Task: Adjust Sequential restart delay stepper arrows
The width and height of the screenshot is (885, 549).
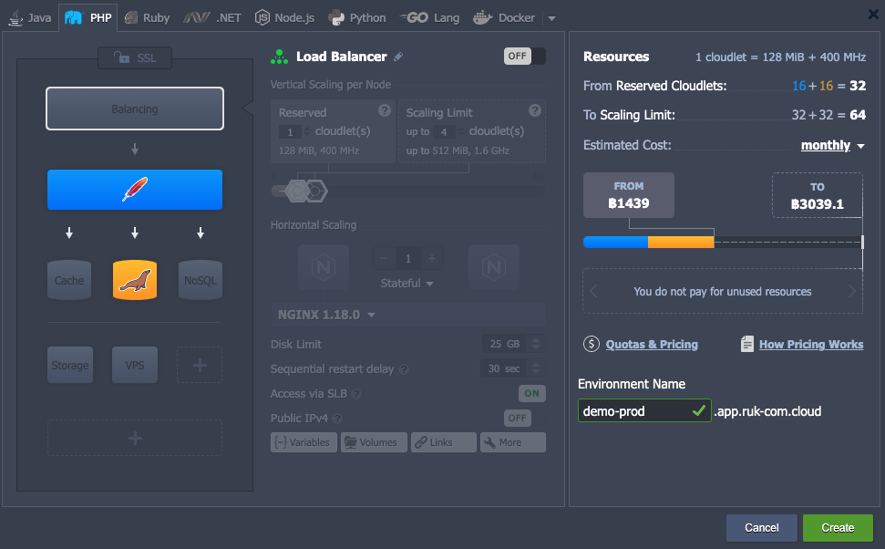Action: (x=536, y=368)
